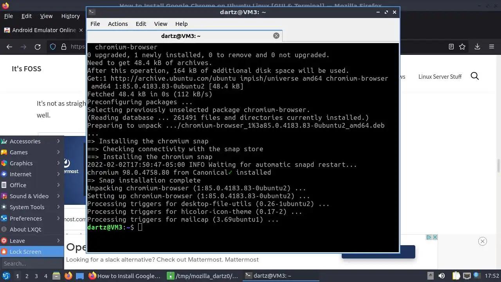Open the Sound & Video submenu
This screenshot has width=501, height=282.
(x=32, y=196)
